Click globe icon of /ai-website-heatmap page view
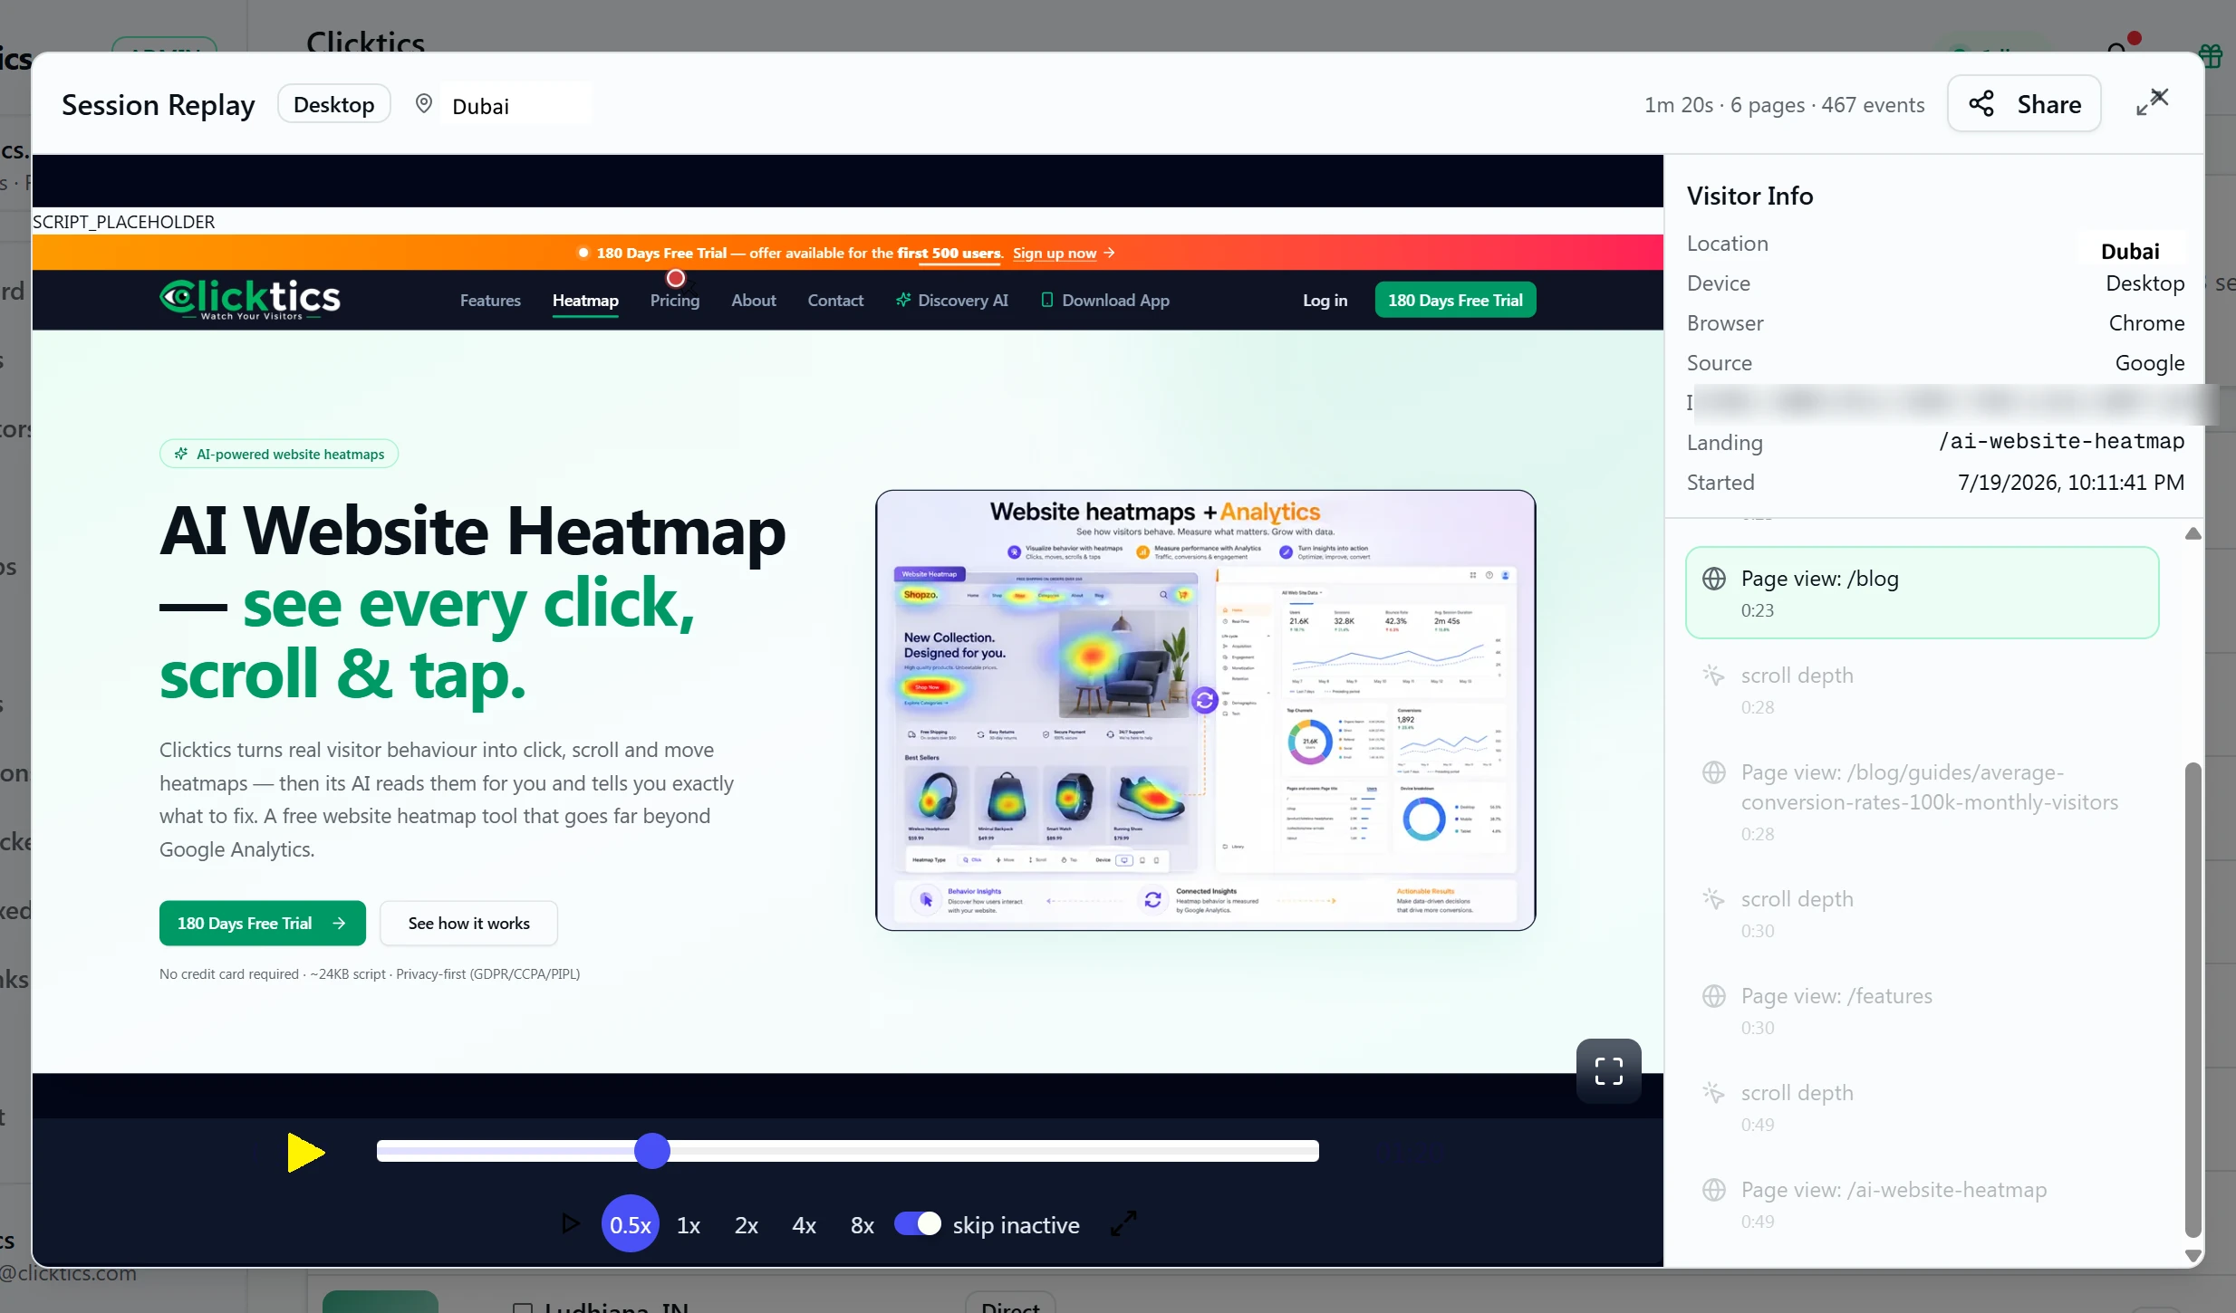The height and width of the screenshot is (1313, 2236). click(1713, 1189)
